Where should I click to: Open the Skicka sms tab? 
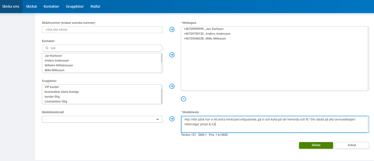pos(11,6)
